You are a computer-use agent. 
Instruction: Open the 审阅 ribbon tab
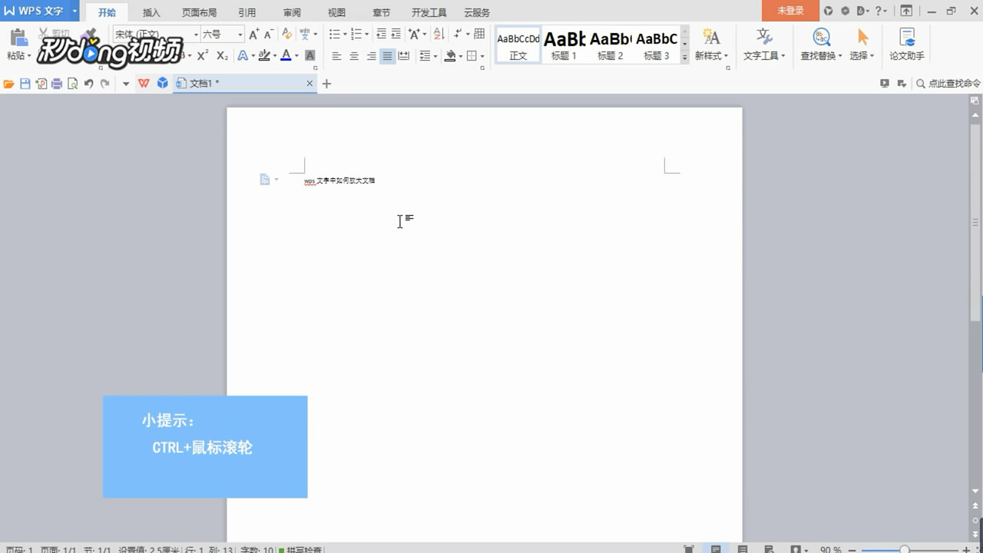(x=292, y=12)
